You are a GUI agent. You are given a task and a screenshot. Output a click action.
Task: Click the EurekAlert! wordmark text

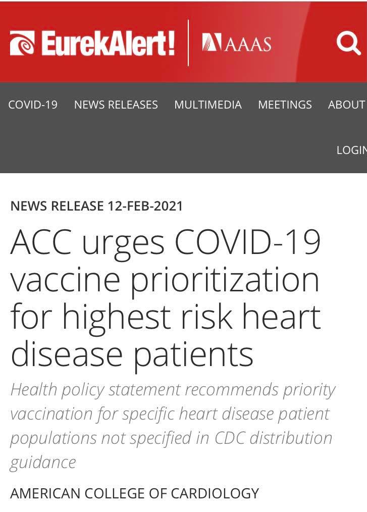108,43
